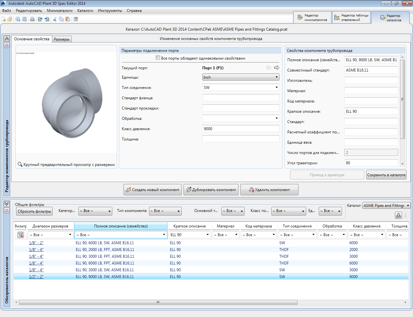Click 'Сбросить фильтры' button
This screenshot has height=317, width=413.
34,211
